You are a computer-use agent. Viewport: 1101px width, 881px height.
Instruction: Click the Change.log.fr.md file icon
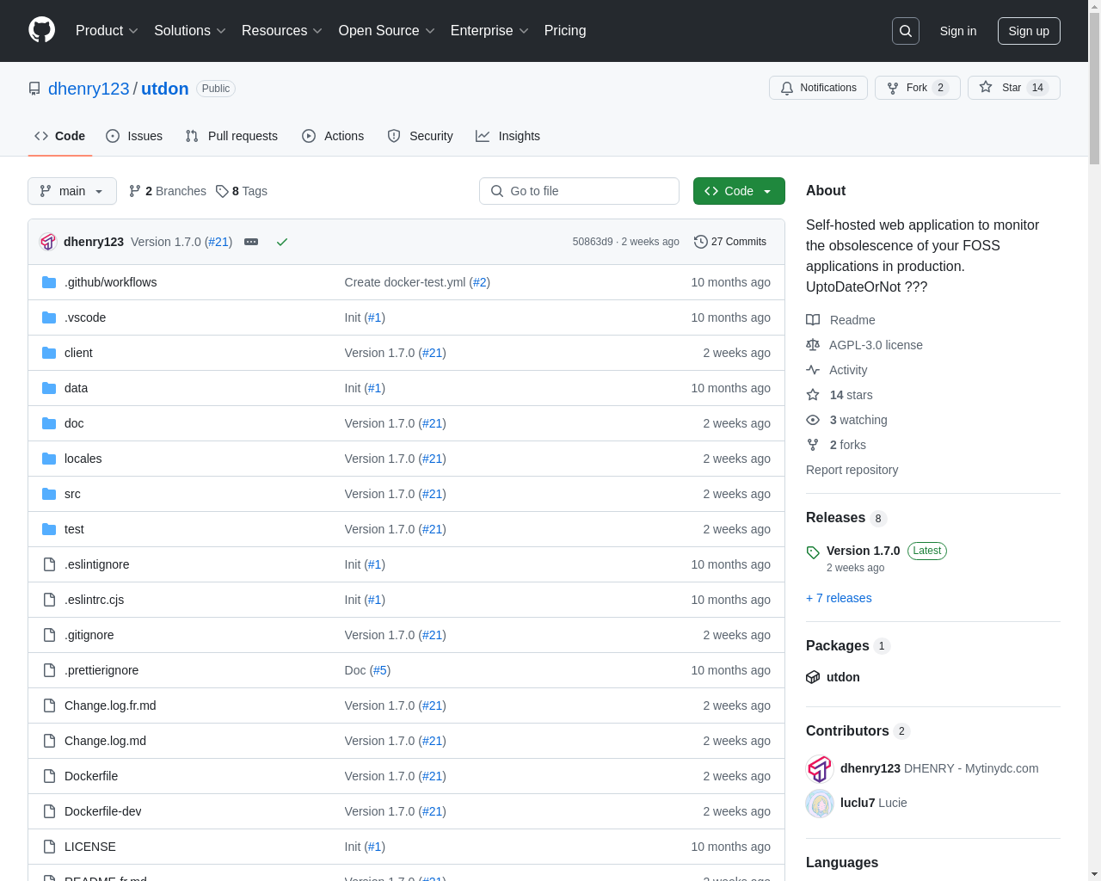click(x=49, y=705)
